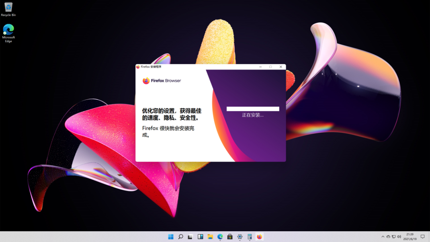Minimize the Firefox installer window
The image size is (430, 242).
click(260, 67)
